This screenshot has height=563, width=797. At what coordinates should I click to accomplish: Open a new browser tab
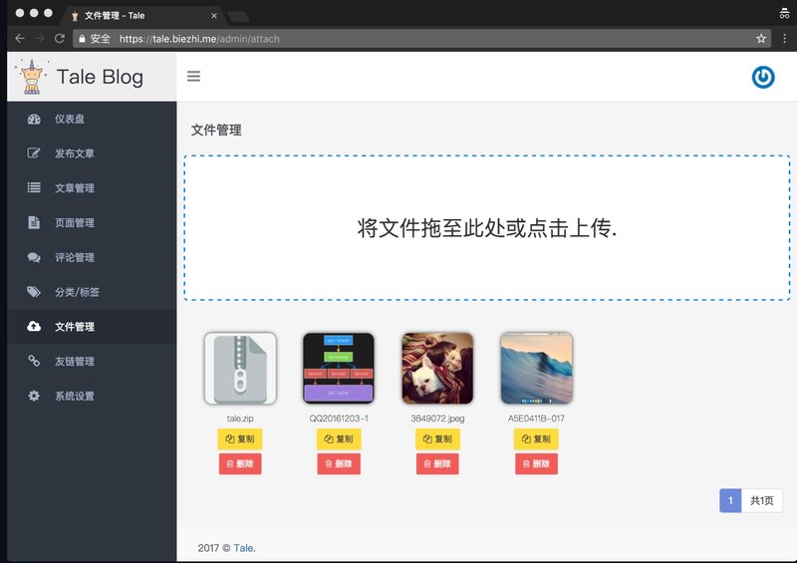(x=238, y=16)
